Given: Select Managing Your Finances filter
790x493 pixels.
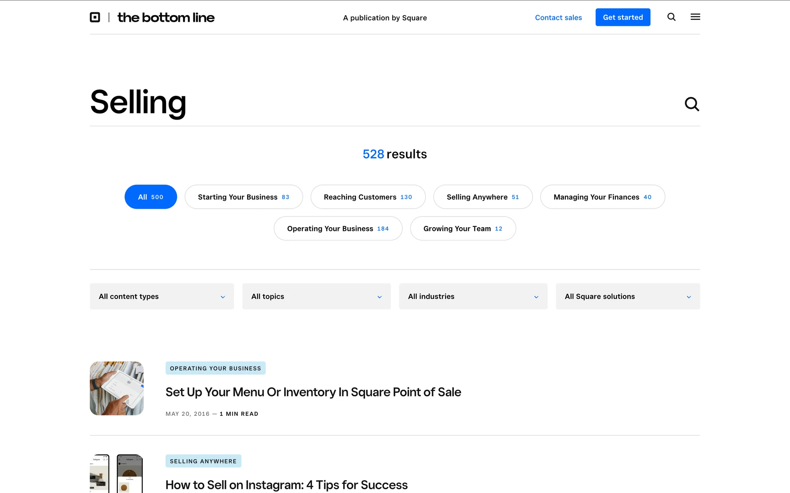Looking at the screenshot, I should (x=602, y=197).
